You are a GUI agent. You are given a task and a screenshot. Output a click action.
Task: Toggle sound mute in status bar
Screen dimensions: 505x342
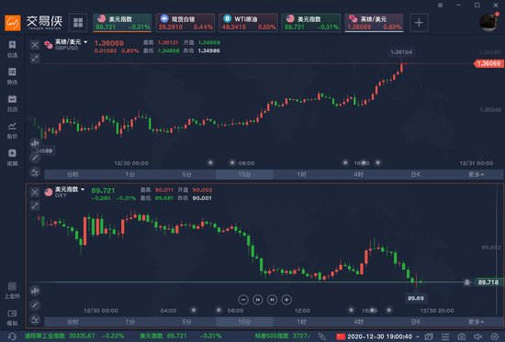pyautogui.click(x=478, y=336)
